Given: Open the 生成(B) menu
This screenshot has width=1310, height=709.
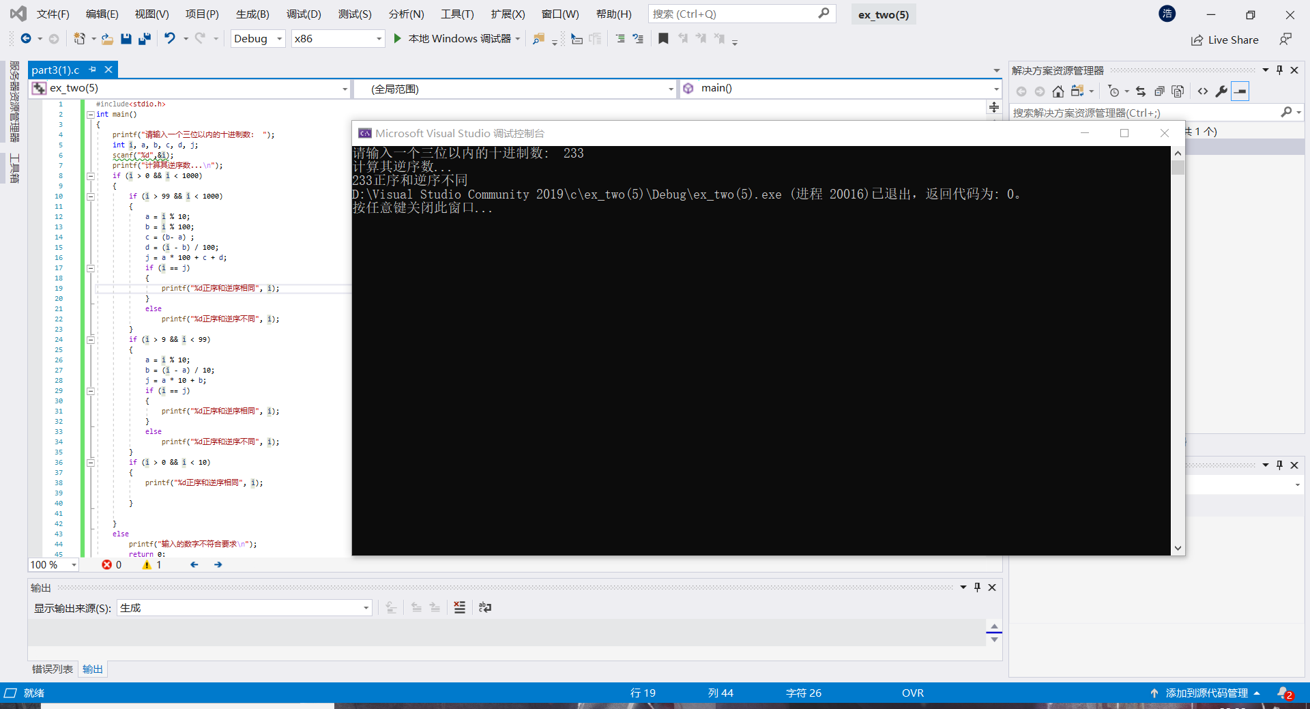Looking at the screenshot, I should tap(252, 14).
